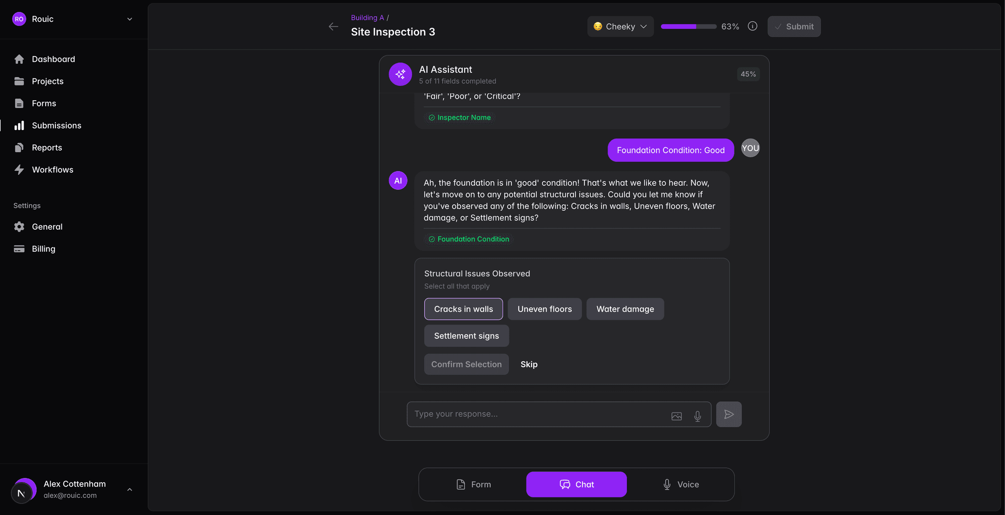Click the microphone icon inside the response field
The width and height of the screenshot is (1005, 515).
click(x=697, y=416)
